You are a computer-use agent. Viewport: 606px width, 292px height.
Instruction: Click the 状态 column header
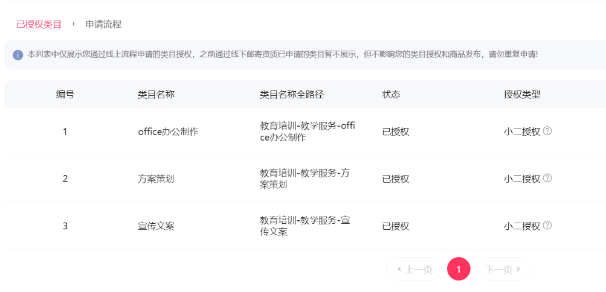click(x=392, y=95)
